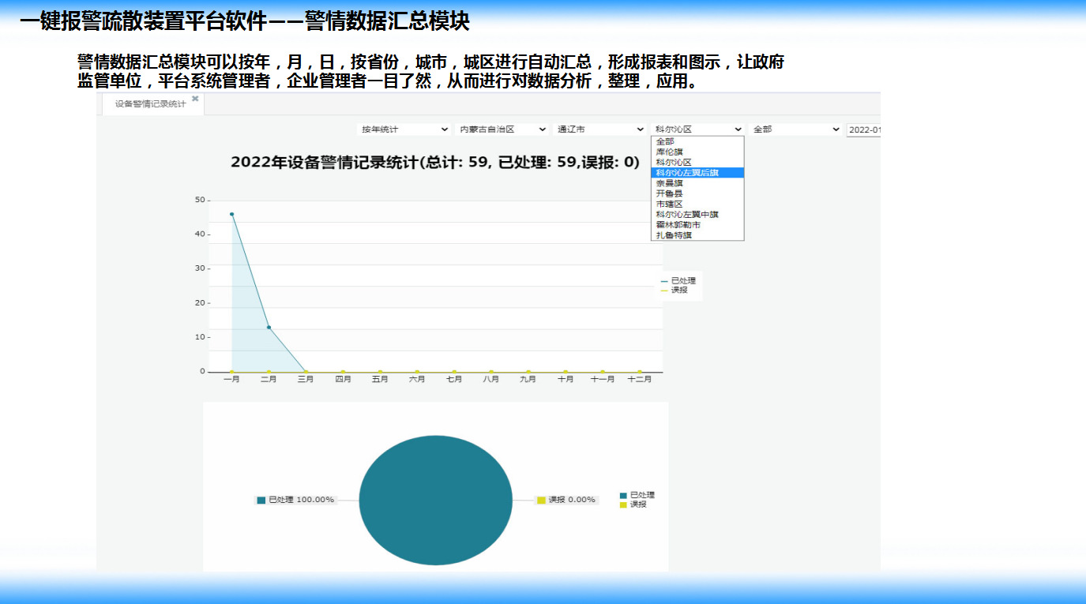This screenshot has width=1086, height=604.
Task: Click the 二月 已处理 data point
Action: [269, 327]
